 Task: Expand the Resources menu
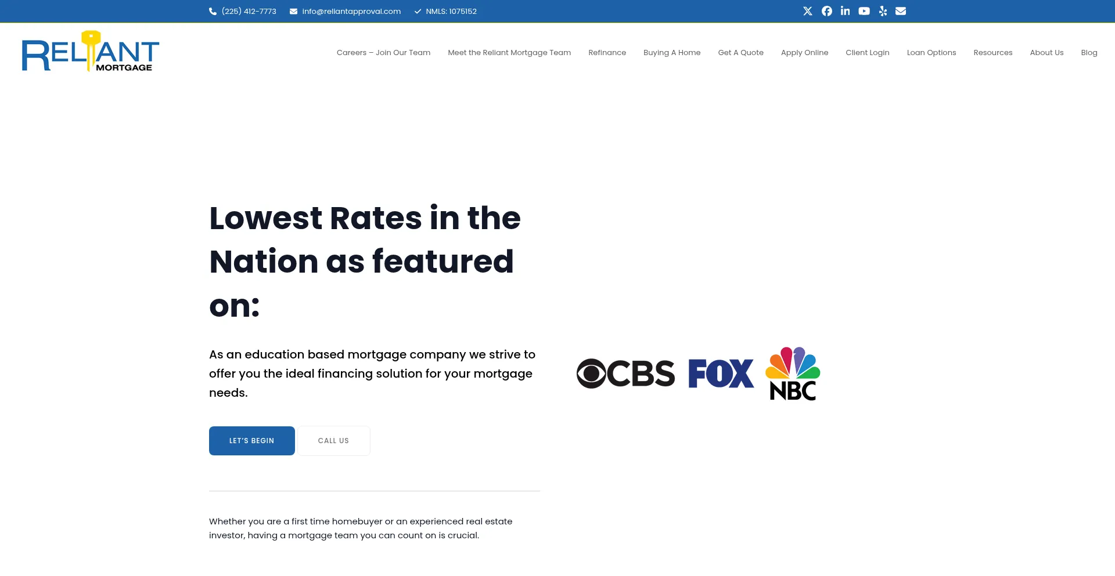(992, 53)
